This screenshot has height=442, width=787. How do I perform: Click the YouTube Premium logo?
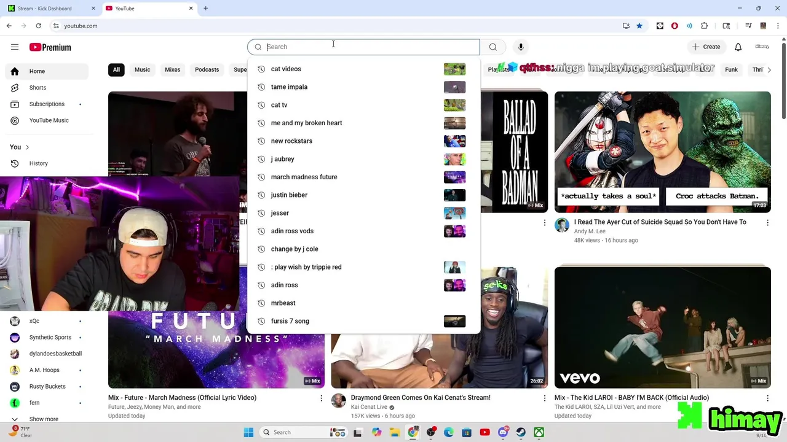click(x=50, y=47)
